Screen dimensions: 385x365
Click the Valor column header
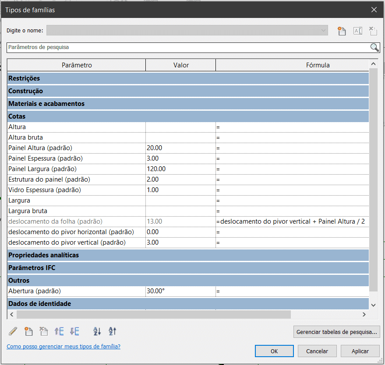[x=181, y=65]
